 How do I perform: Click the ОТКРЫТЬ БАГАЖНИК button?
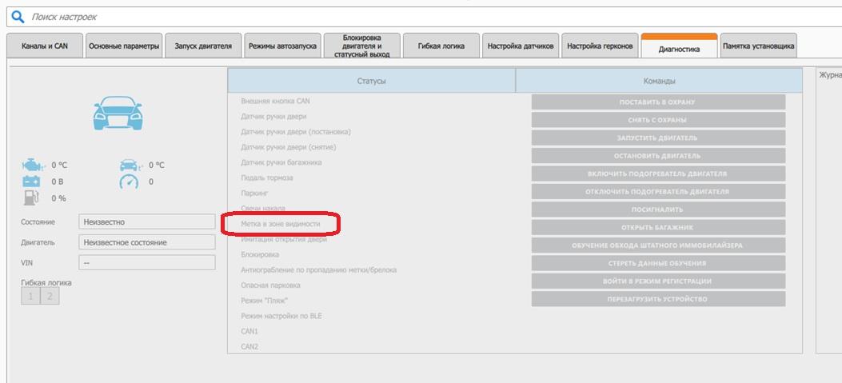(x=657, y=228)
